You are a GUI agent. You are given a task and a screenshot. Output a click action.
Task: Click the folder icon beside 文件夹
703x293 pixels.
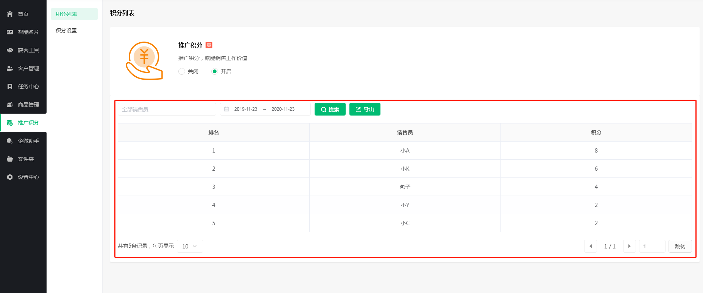10,159
